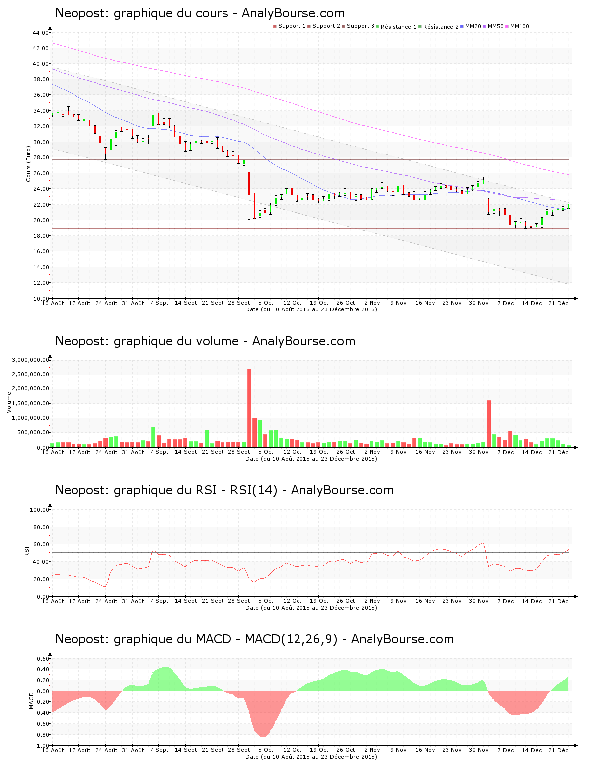596x770 pixels.
Task: Click the RSI peak near 30 Nov
Action: (483, 543)
